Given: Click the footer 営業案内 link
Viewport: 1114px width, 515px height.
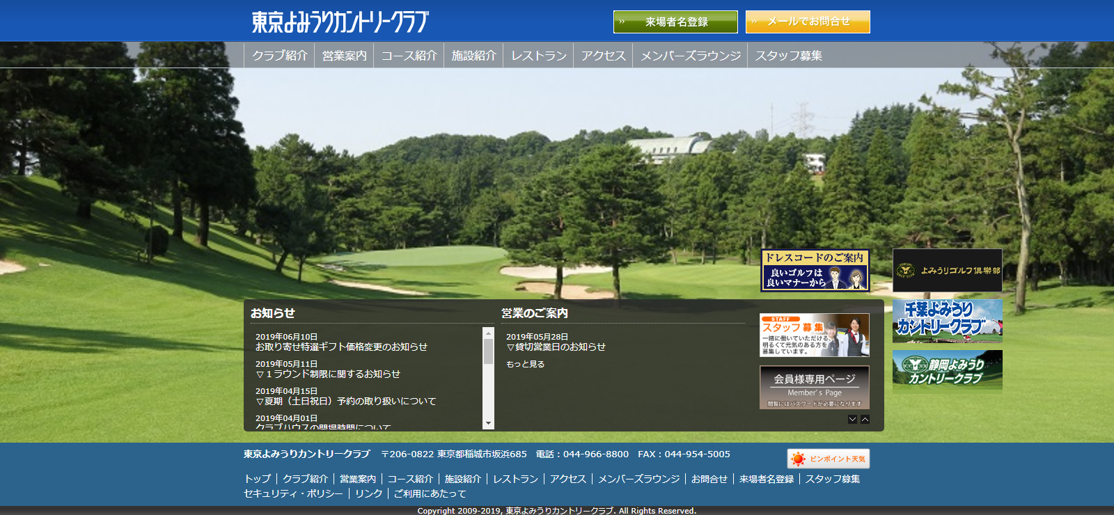Looking at the screenshot, I should (x=358, y=479).
